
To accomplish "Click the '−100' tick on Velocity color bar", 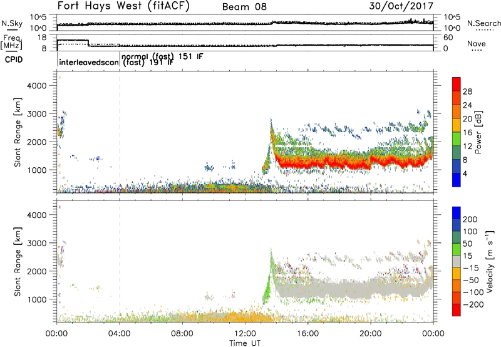I will pos(473,293).
